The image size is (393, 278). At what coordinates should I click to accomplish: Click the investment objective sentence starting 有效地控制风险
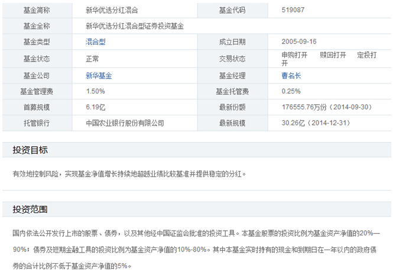coord(129,174)
